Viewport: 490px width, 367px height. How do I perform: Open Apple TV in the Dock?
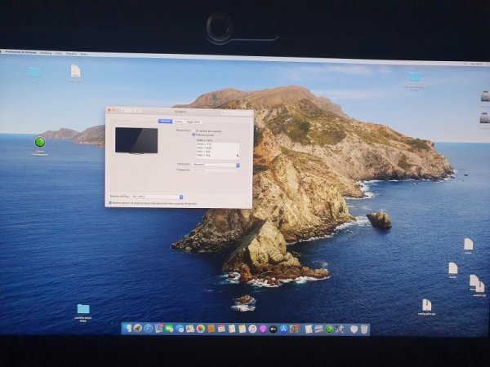[273, 329]
